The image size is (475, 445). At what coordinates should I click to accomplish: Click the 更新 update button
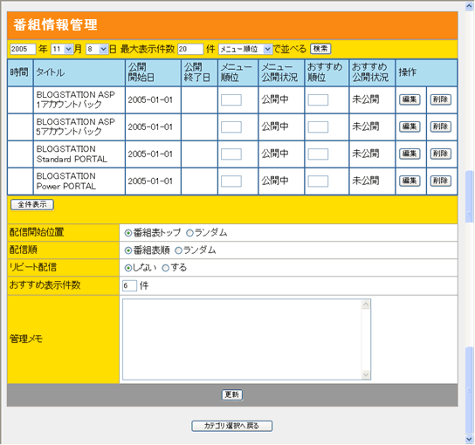[x=232, y=394]
